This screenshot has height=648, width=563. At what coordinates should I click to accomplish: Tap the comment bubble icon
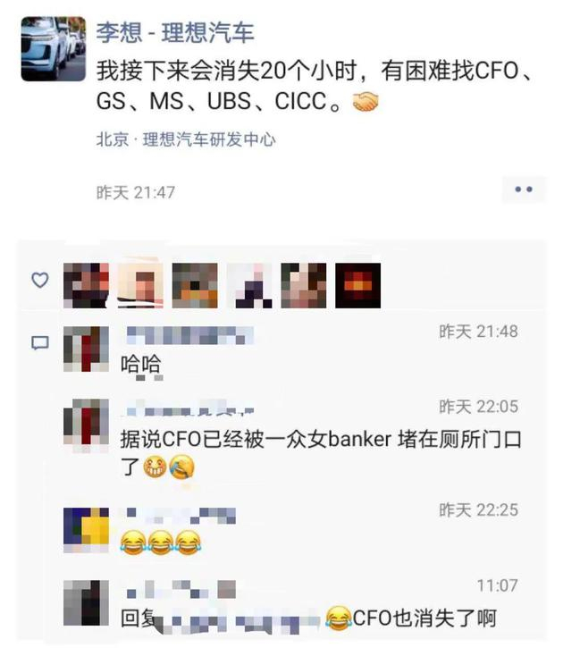coord(40,342)
